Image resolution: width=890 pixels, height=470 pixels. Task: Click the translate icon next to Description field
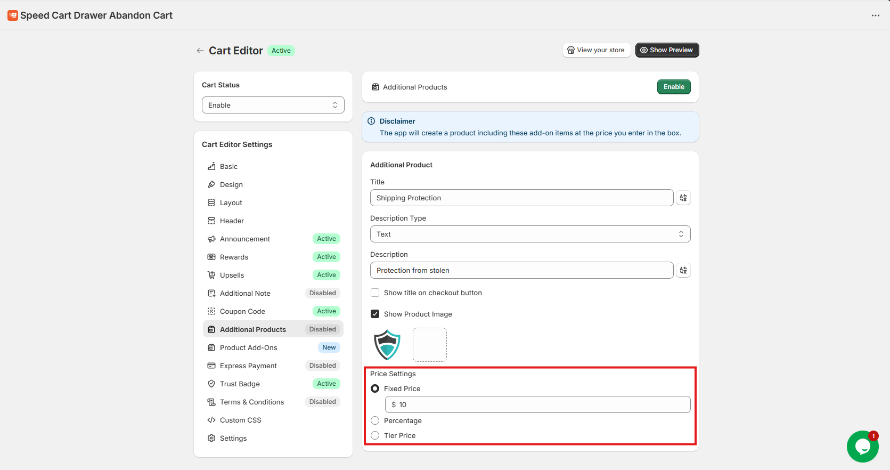(683, 270)
